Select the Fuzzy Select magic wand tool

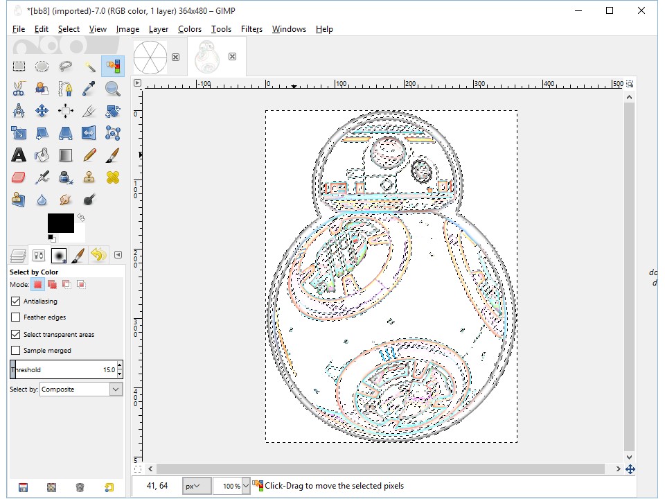(x=89, y=67)
